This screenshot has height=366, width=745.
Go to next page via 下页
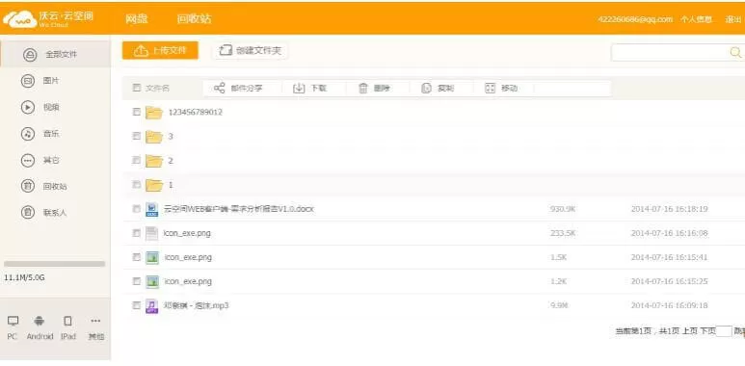707,331
